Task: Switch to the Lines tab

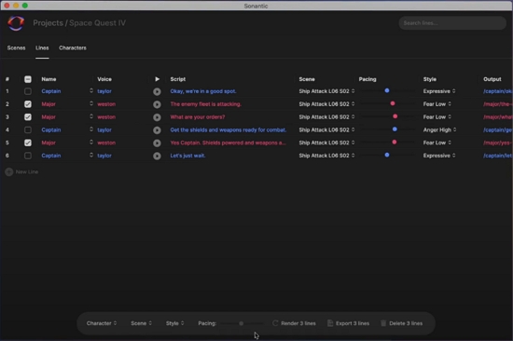Action: (x=42, y=48)
